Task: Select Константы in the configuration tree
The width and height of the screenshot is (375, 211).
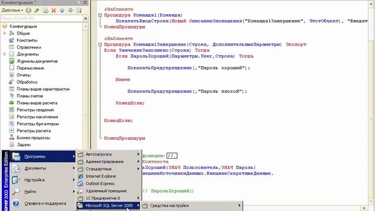Action: click(27, 40)
